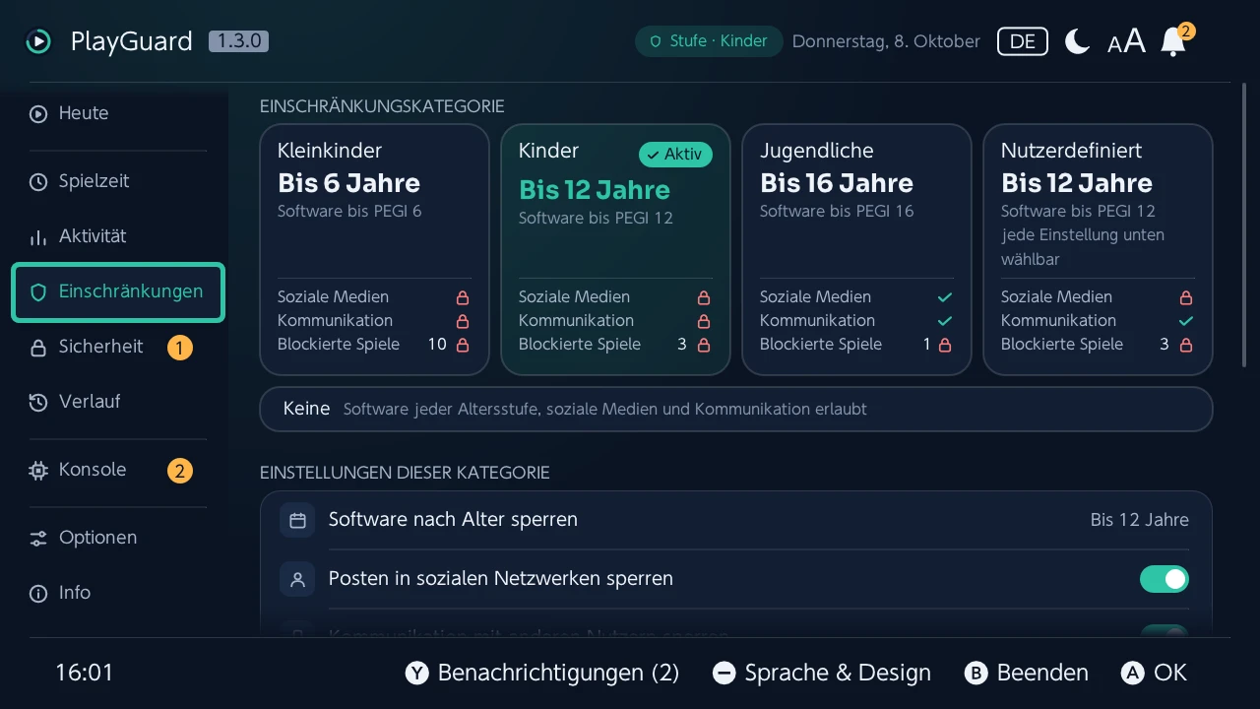The image size is (1260, 709).
Task: Click the B button icon in footer
Action: tap(976, 673)
